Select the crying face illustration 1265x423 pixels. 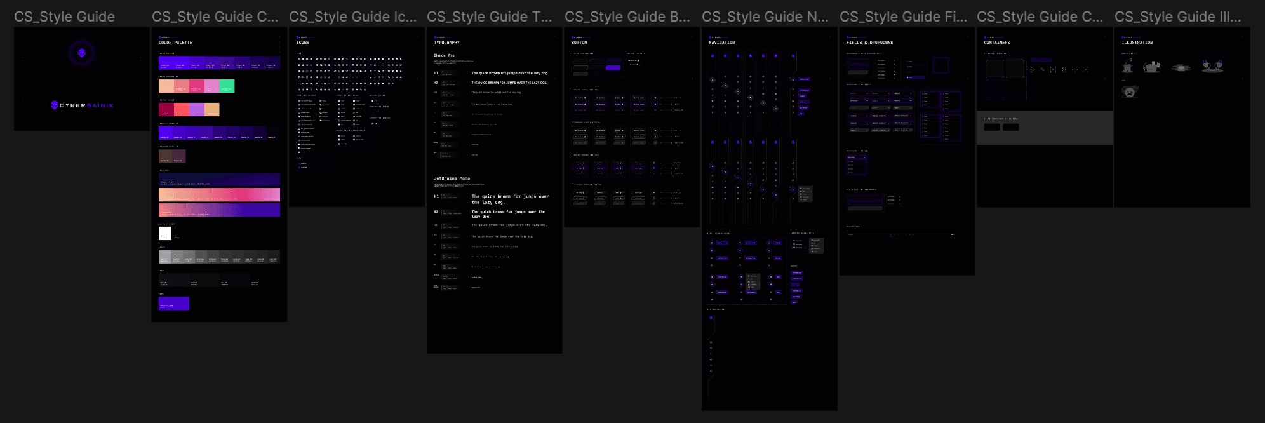[1129, 92]
